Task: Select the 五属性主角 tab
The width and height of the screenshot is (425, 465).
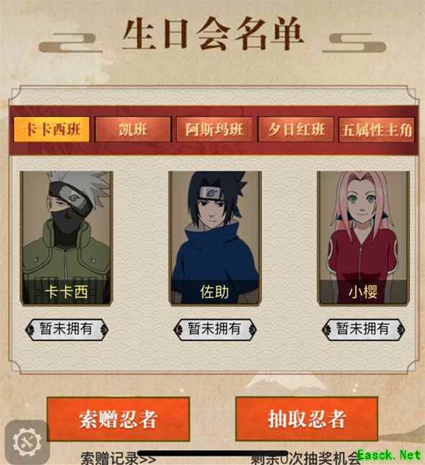Action: (376, 130)
